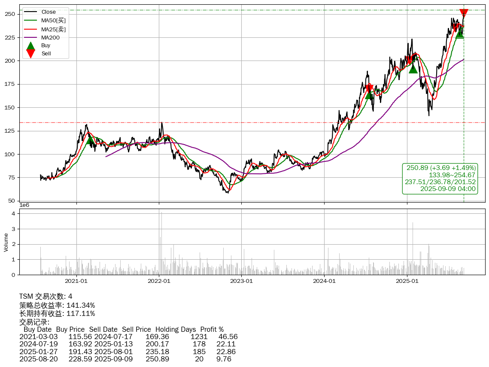Viewport: 489px width, 367px height.
Task: Click the purple MA200 line sample in legend
Action: coord(30,37)
